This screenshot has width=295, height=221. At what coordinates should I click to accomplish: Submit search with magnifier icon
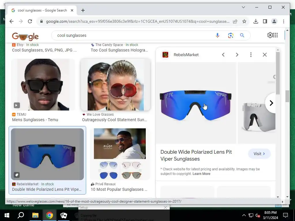click(x=242, y=35)
